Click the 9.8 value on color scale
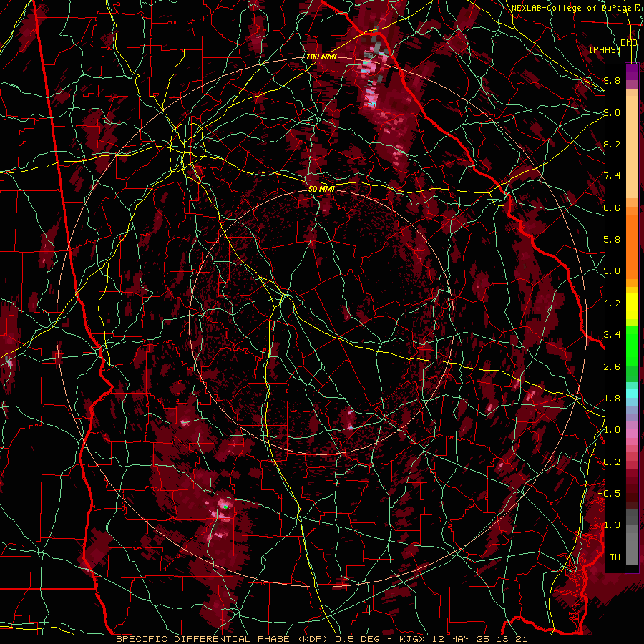644x644 pixels. pyautogui.click(x=612, y=80)
